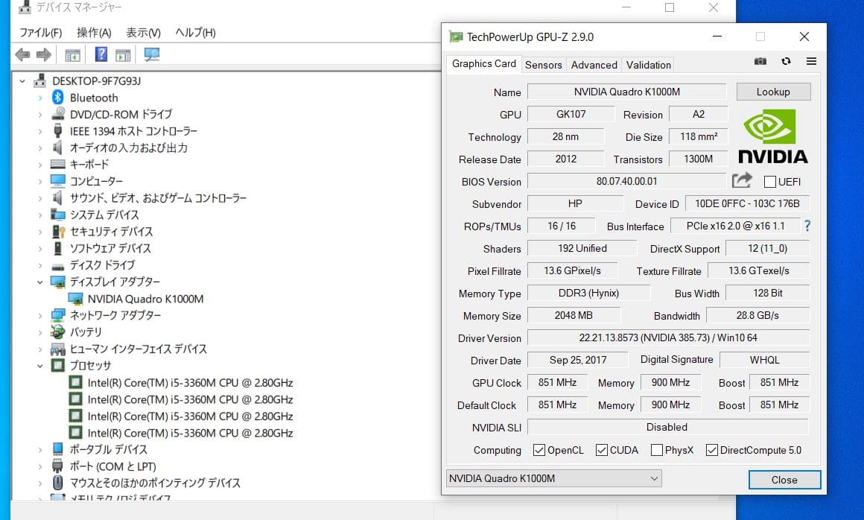Expand the システム デバイス node

39,215
